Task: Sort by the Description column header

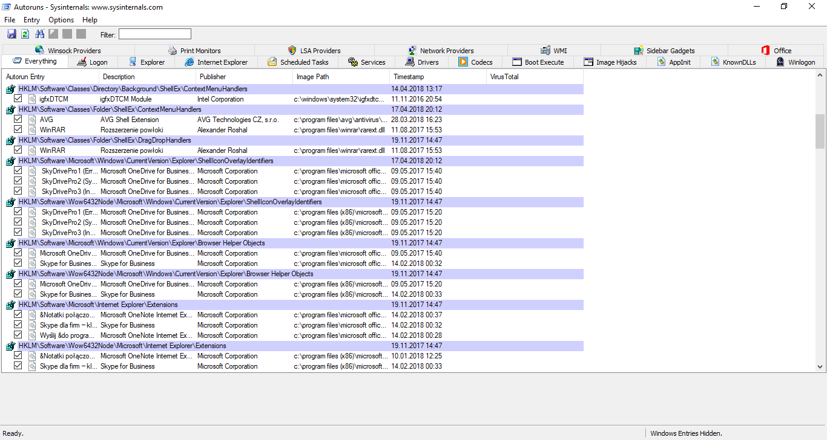Action: click(148, 77)
